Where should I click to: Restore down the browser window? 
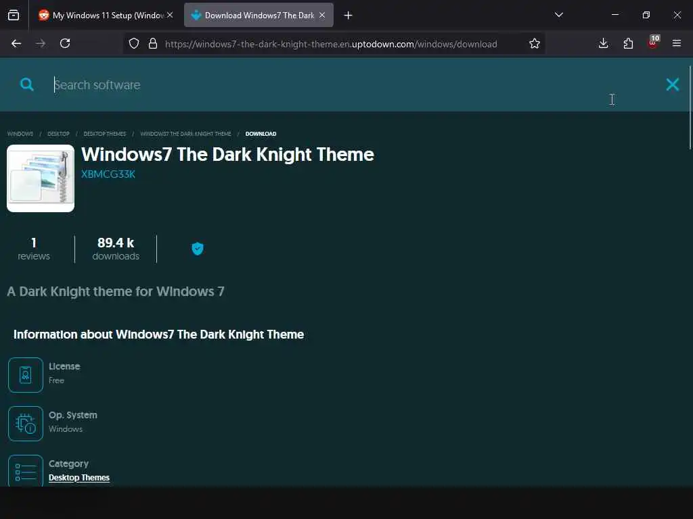[646, 15]
